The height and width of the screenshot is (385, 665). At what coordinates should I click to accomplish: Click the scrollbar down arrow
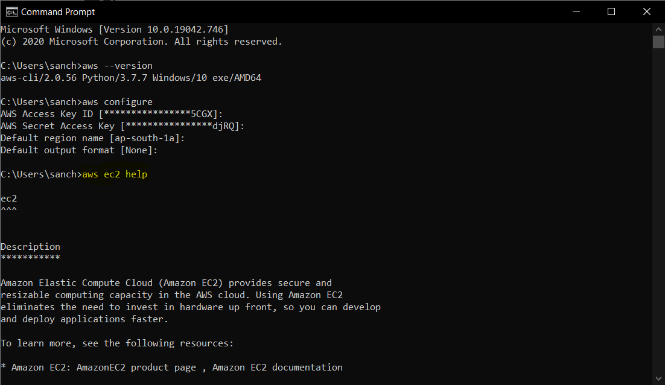point(658,379)
